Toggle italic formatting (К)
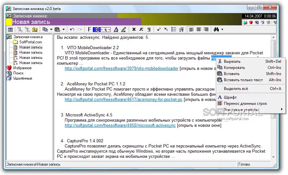This screenshot has height=175, width=288. point(141,29)
